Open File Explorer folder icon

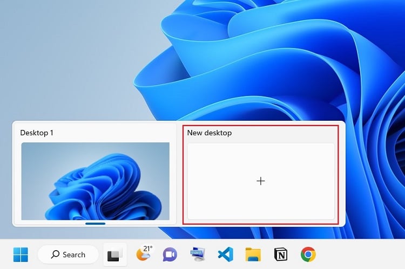(x=253, y=254)
